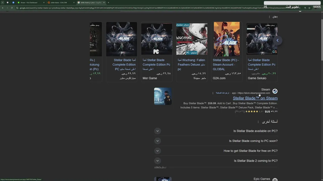Click the Game Sekaio seller name

click(257, 78)
